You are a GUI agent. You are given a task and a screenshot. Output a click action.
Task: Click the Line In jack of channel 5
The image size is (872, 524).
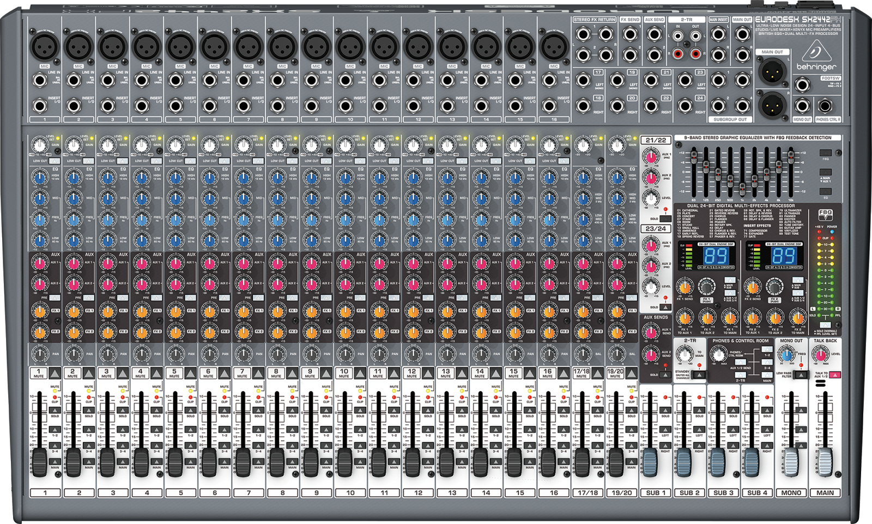click(x=175, y=81)
